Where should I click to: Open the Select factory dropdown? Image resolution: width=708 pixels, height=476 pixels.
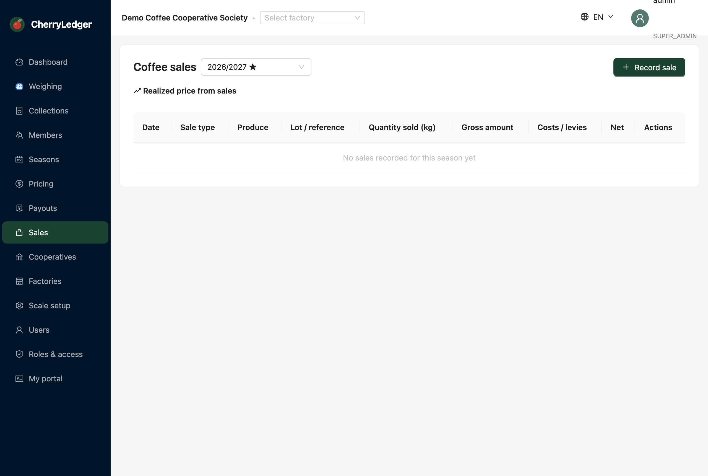click(x=312, y=18)
